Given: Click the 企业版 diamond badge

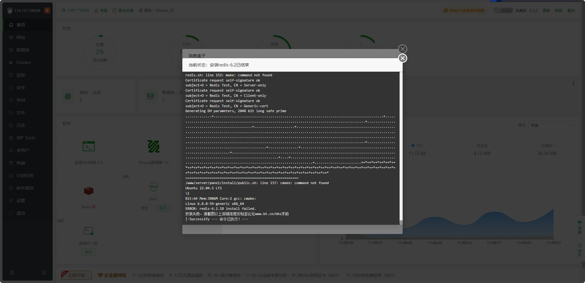Looking at the screenshot, I should coord(503,10).
